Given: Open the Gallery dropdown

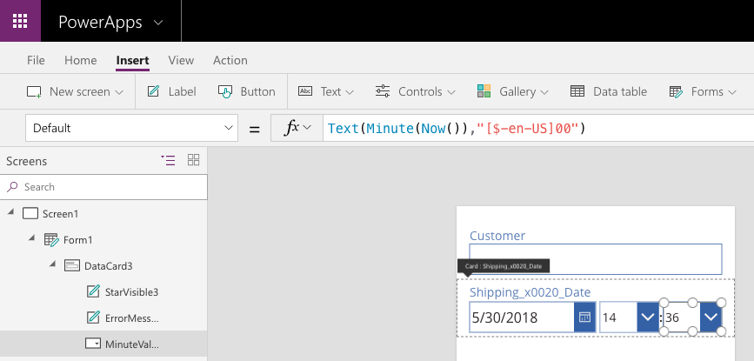Looking at the screenshot, I should [x=512, y=91].
